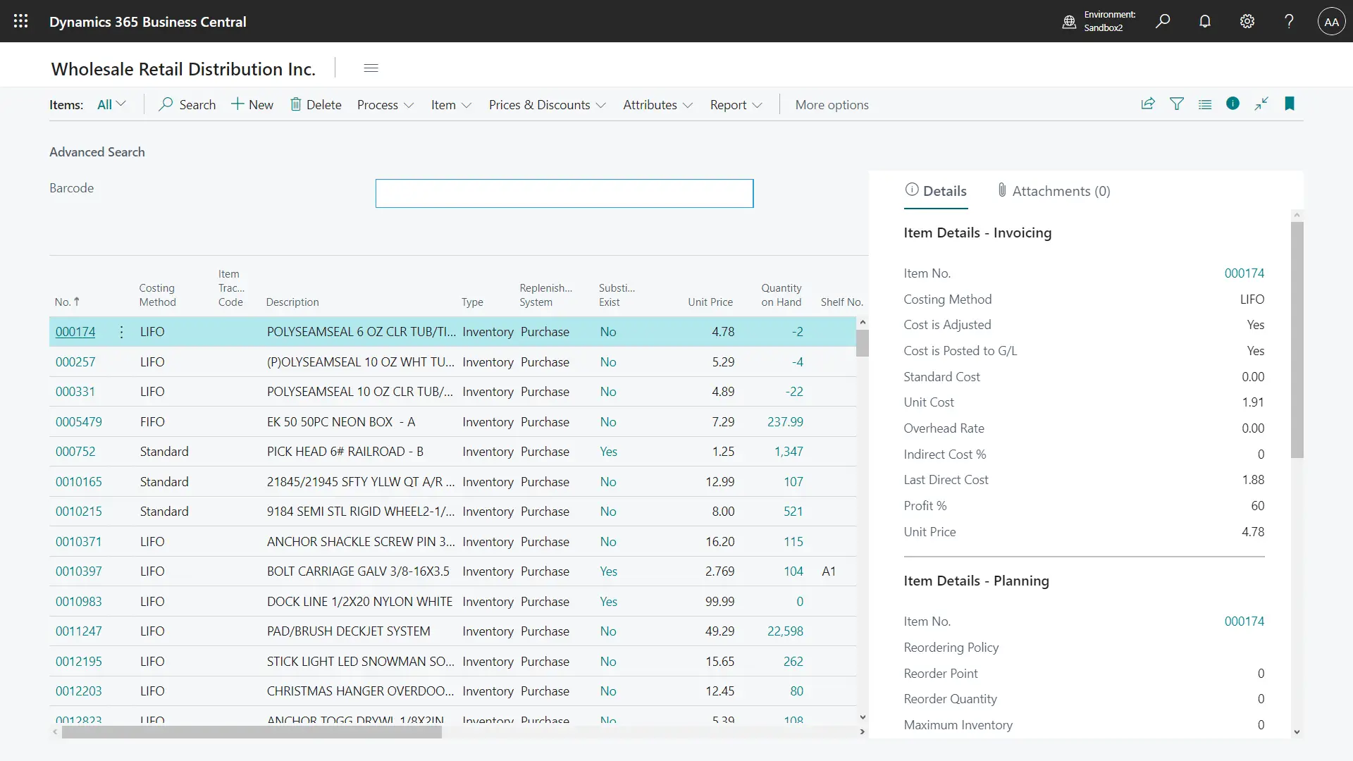Click More options in the action bar
The width and height of the screenshot is (1353, 761).
point(832,105)
